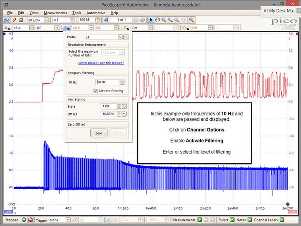Open the Trigger mode None dropdown
The width and height of the screenshot is (301, 226).
coord(68,220)
